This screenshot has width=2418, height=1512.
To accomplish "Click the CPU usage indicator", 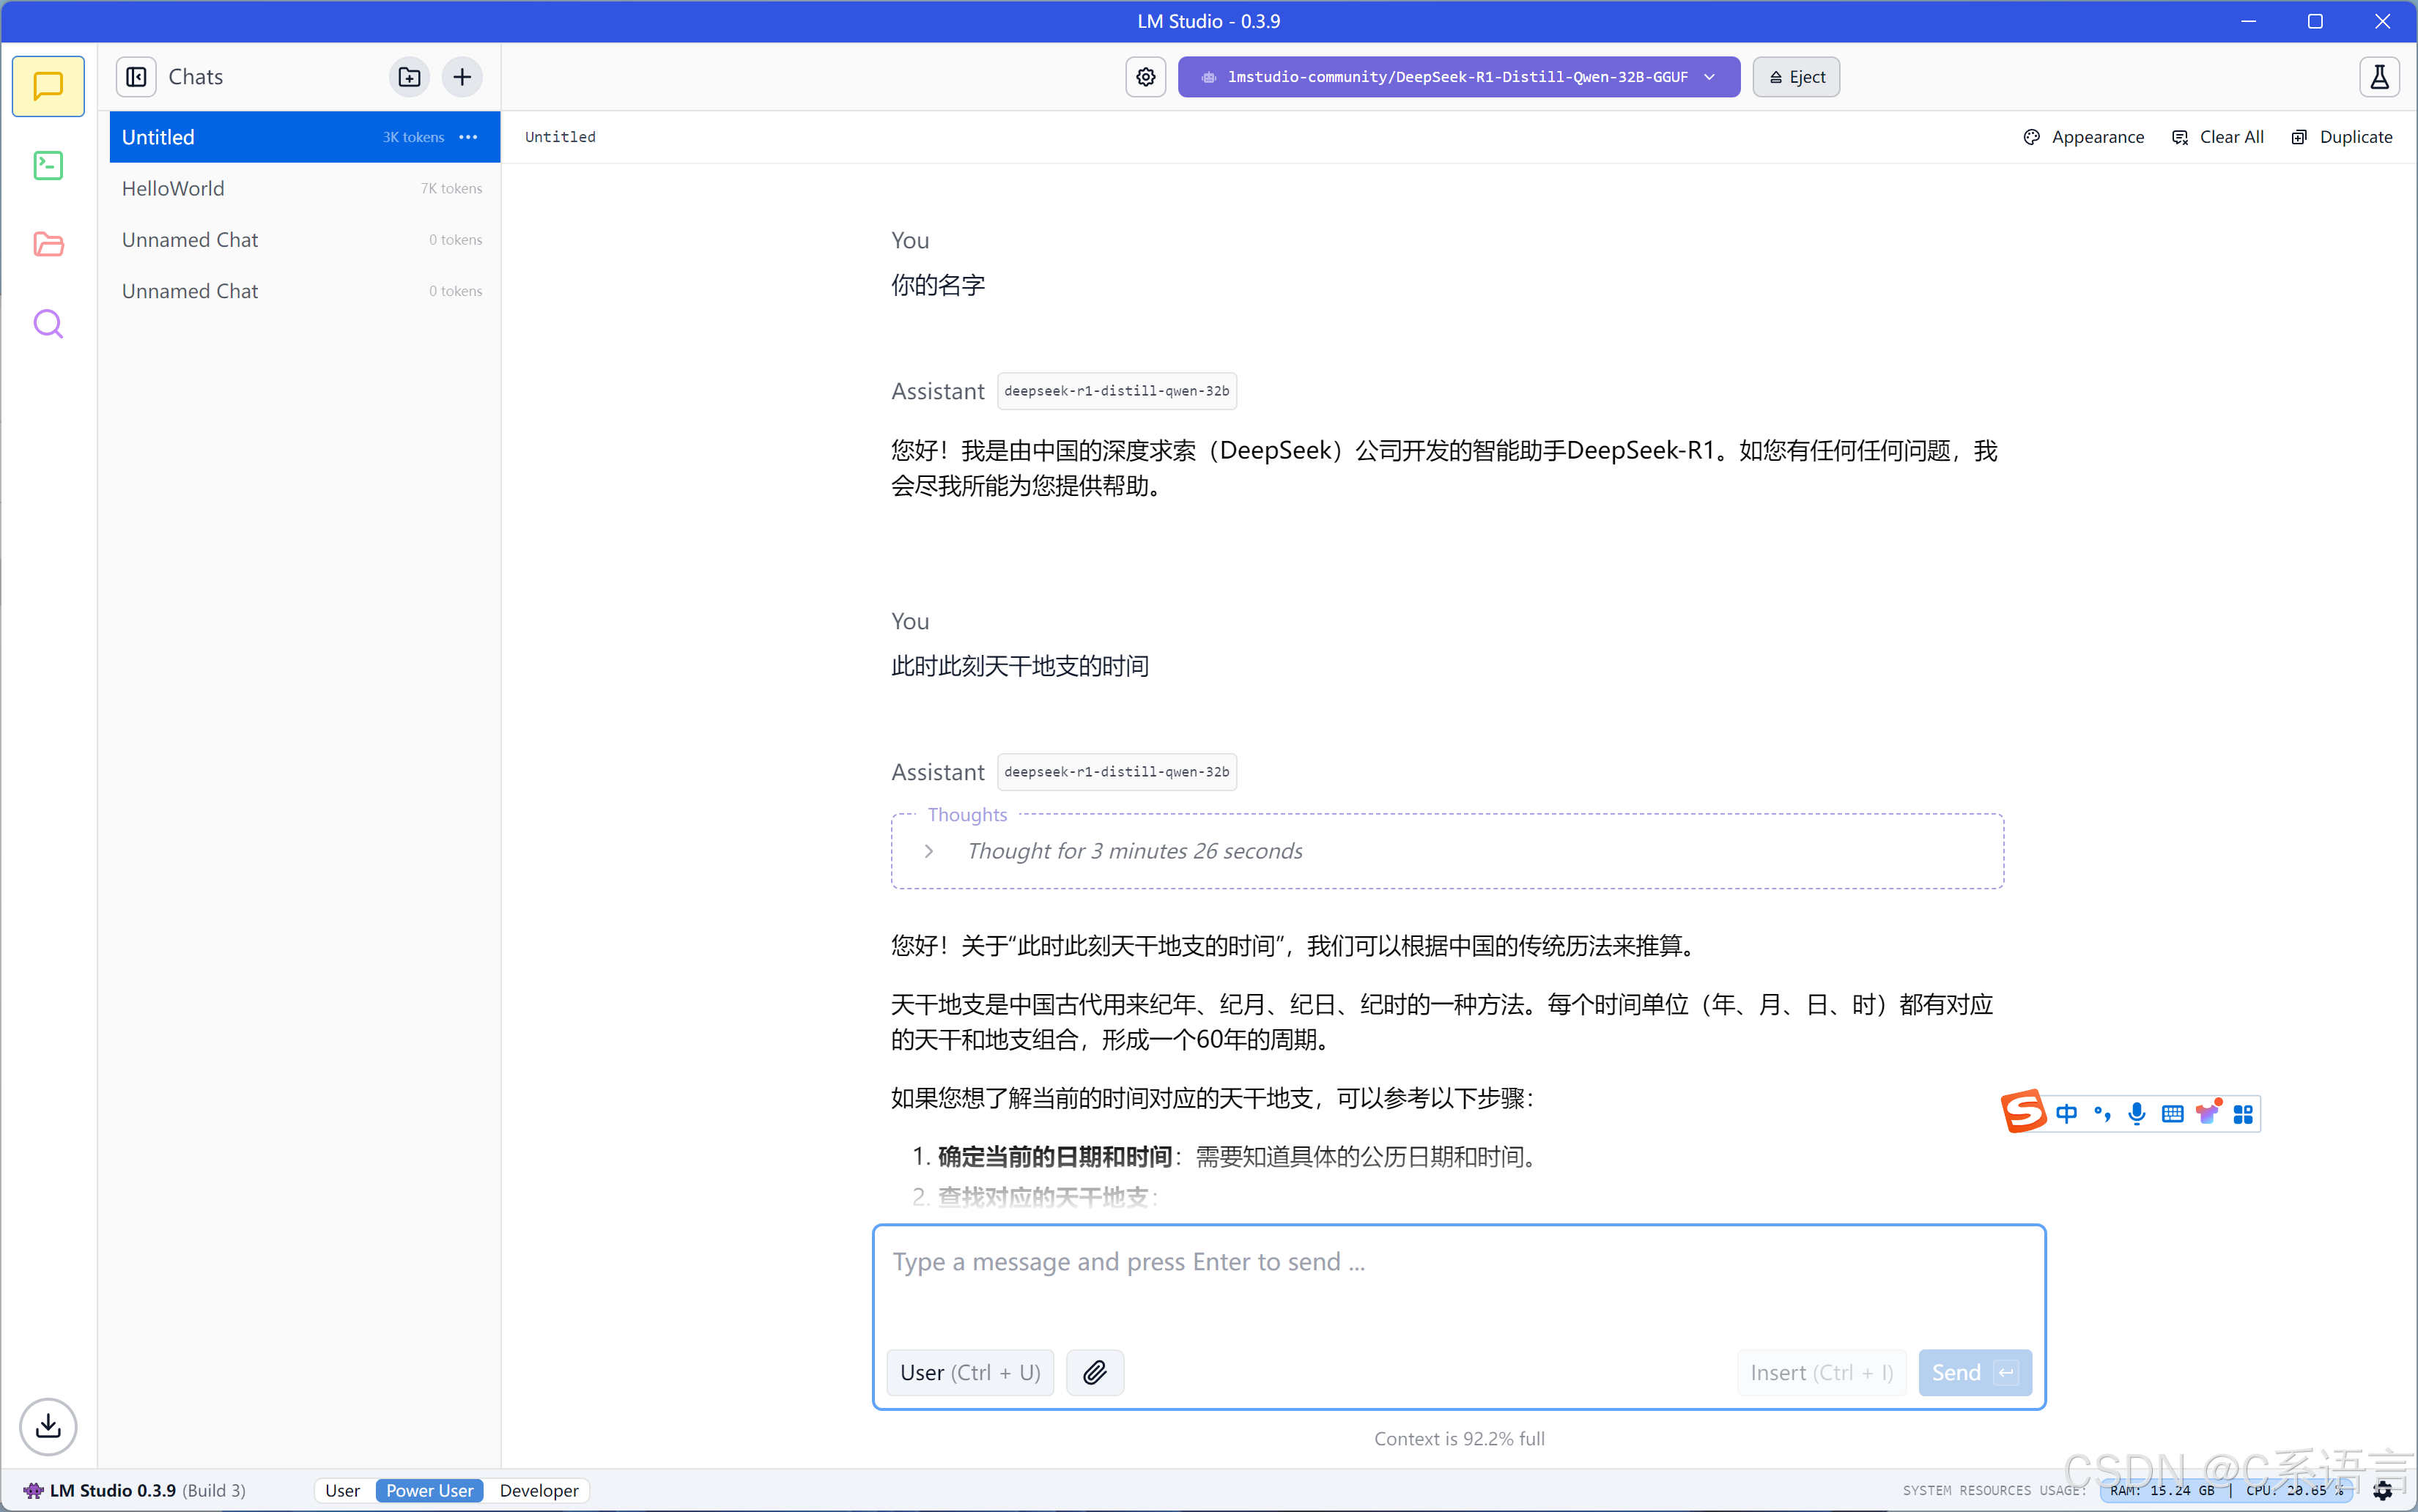I will [x=2295, y=1490].
